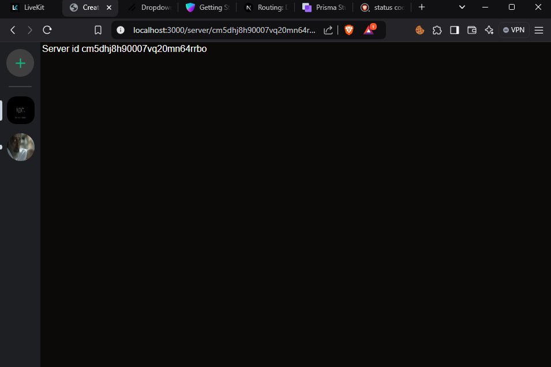551x367 pixels.
Task: Click the Server id text
Action: coord(125,49)
